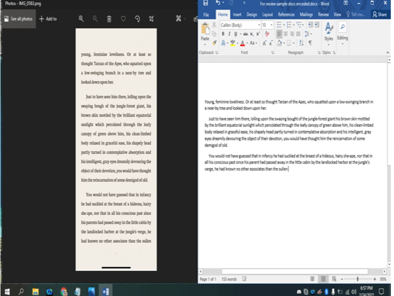Click the Edit & Create icon in Photos
The width and height of the screenshot is (394, 296).
coord(178,19)
